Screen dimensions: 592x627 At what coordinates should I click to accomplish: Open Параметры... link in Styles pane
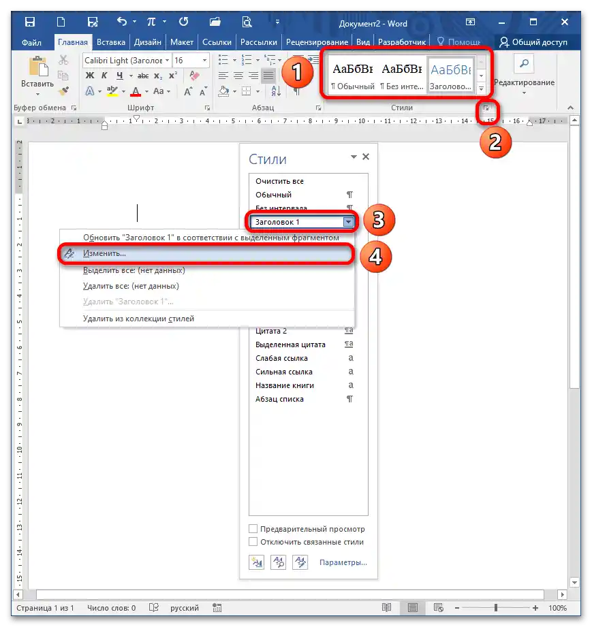[343, 562]
